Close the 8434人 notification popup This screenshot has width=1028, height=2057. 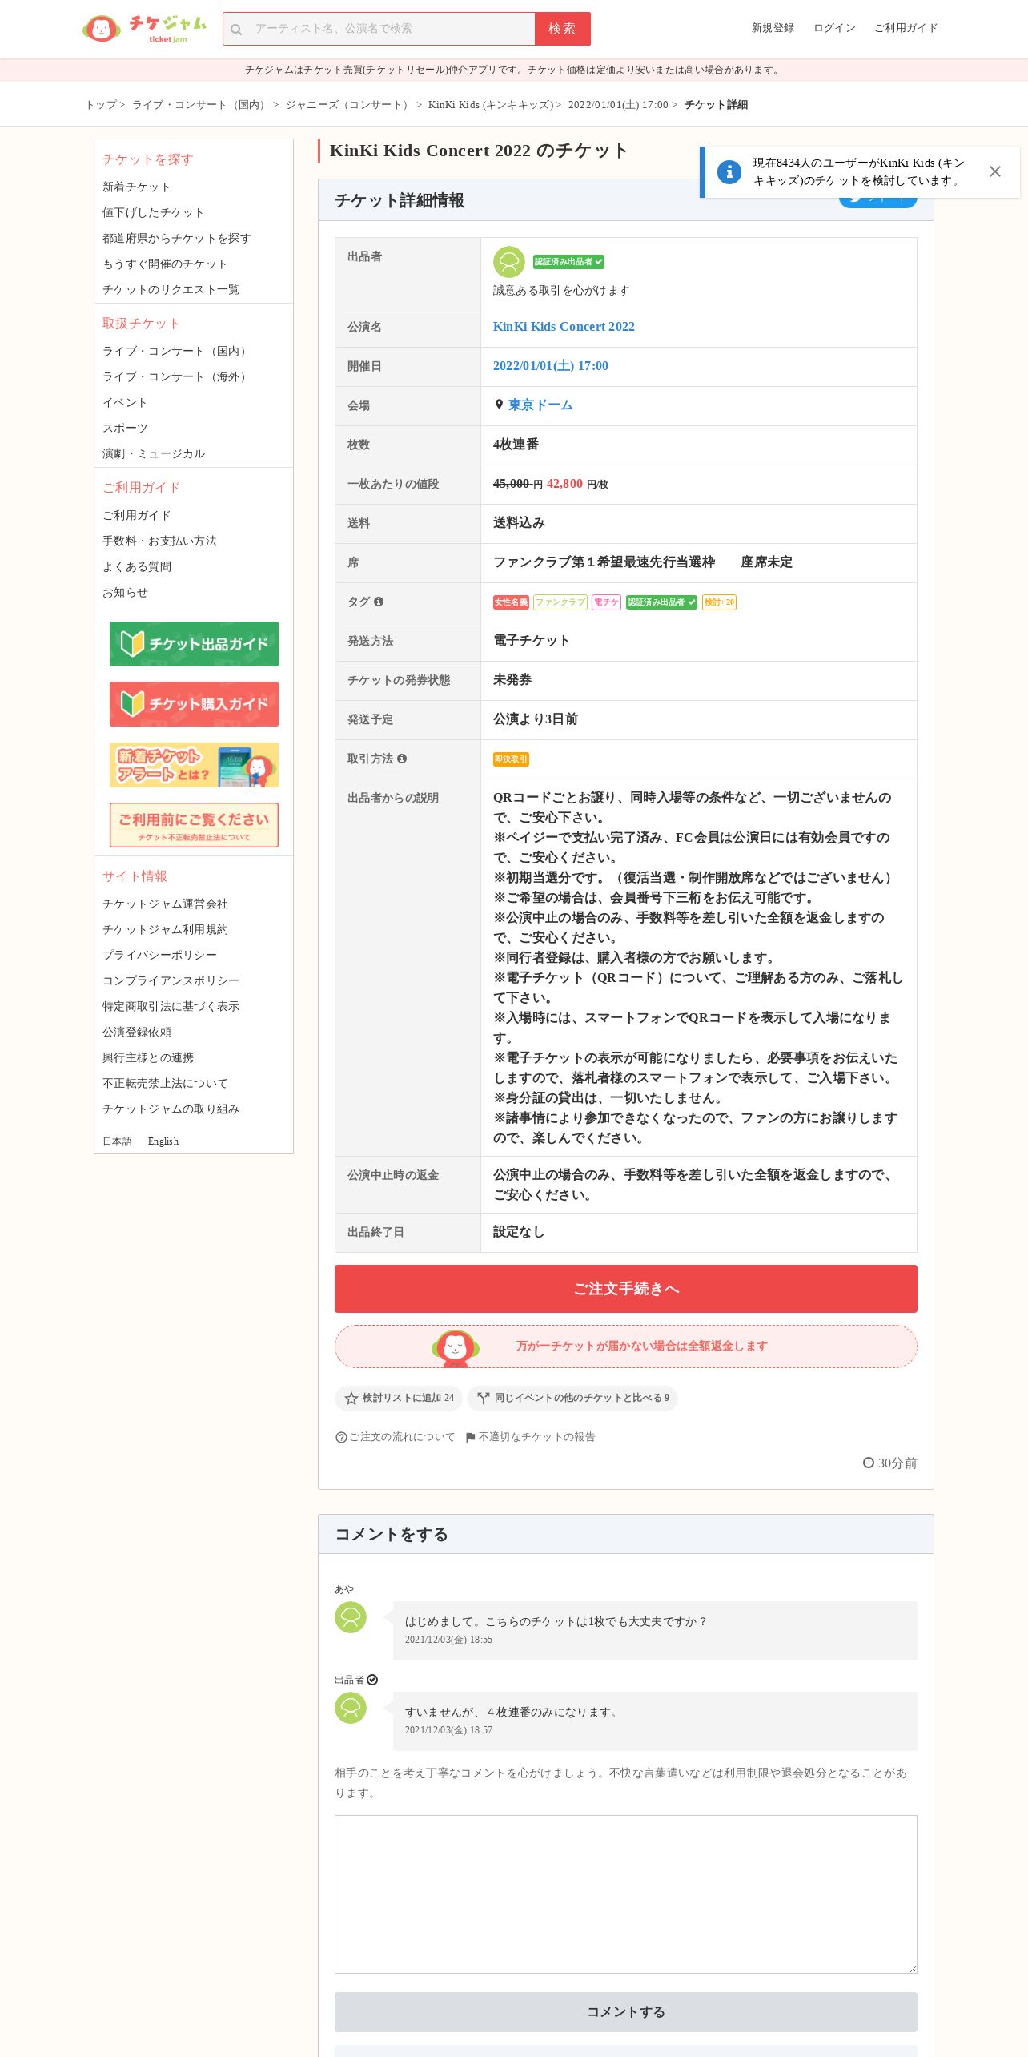pos(995,171)
